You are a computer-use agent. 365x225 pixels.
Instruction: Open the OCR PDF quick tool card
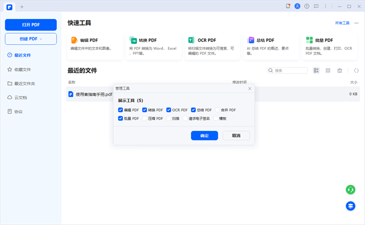(x=212, y=46)
